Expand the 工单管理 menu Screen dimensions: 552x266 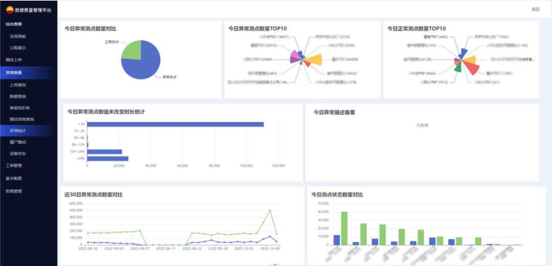point(14,166)
